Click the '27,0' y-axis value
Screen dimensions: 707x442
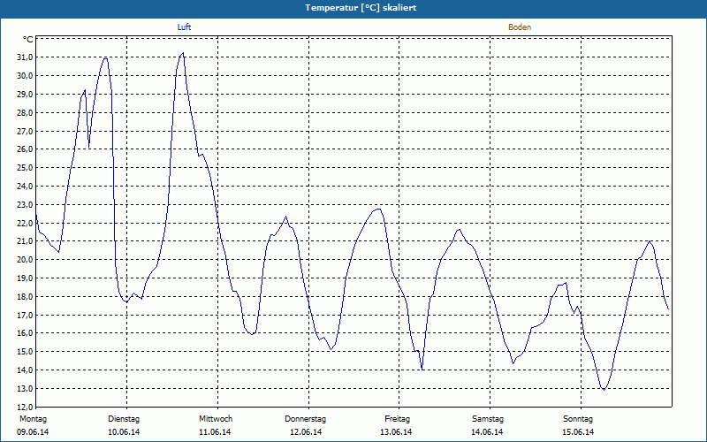click(25, 131)
